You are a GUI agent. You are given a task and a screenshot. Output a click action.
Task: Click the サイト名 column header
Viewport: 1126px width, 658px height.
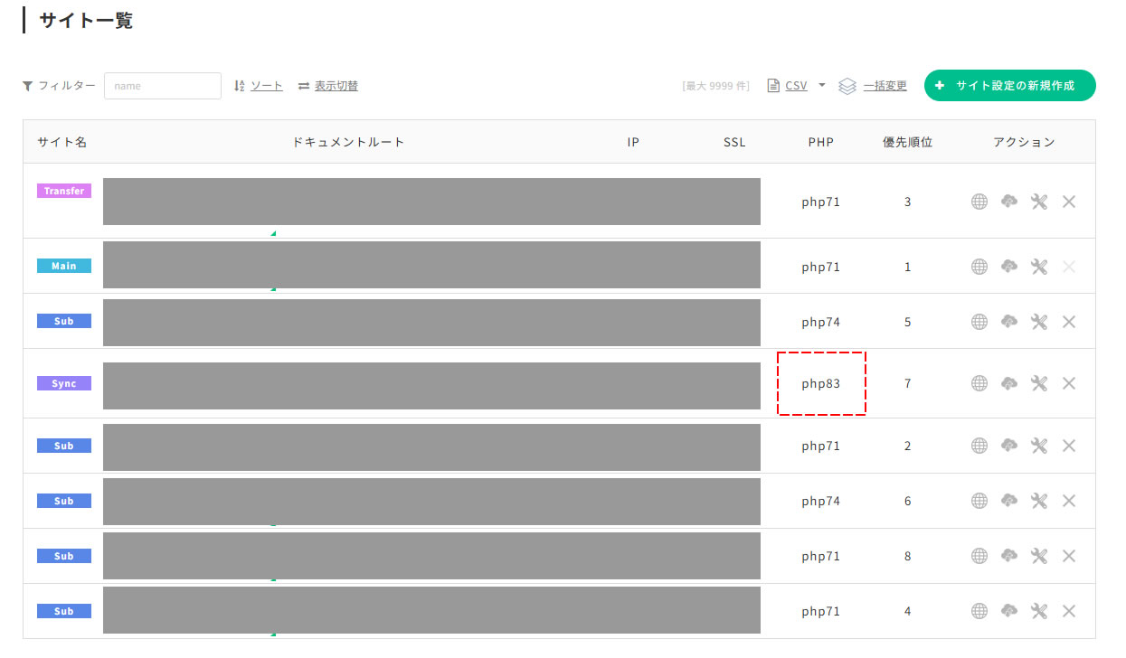pos(62,142)
